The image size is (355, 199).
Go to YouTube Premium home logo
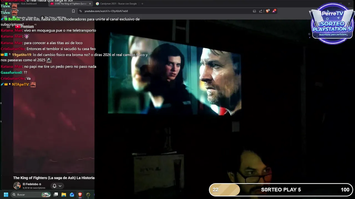[x=25, y=27]
